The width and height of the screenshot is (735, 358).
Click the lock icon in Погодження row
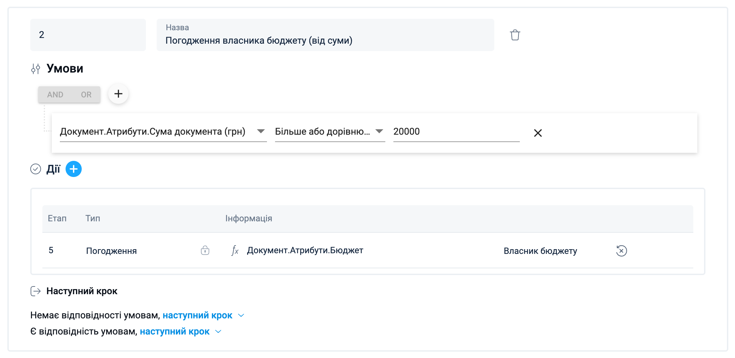[x=205, y=251]
